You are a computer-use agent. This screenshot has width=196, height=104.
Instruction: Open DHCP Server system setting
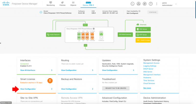(148, 69)
